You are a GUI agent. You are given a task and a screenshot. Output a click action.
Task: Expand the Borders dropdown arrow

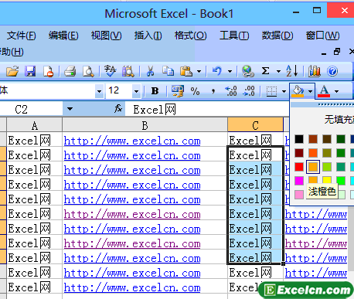pos(284,91)
